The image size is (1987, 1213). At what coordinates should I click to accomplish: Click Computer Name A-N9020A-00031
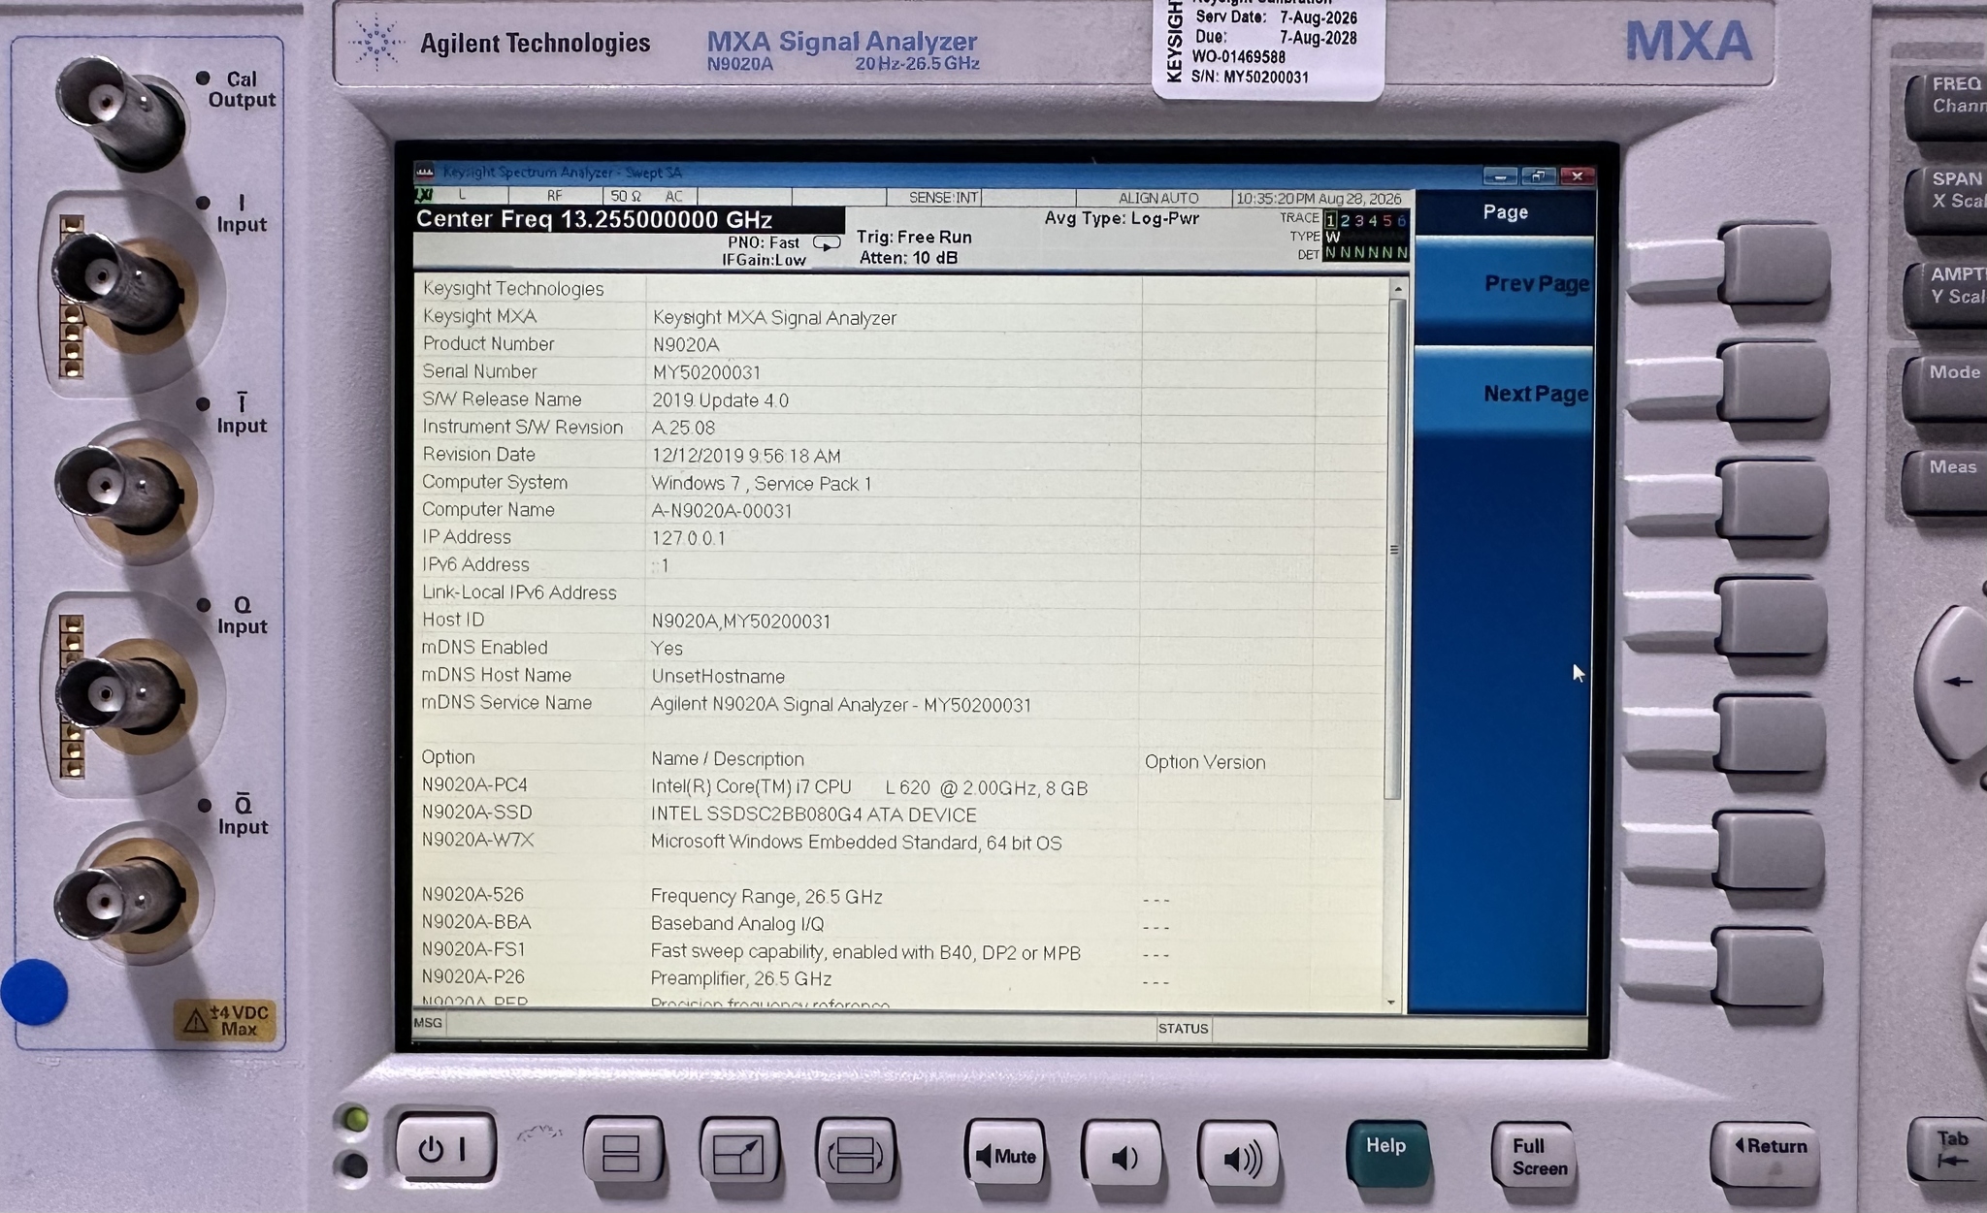pos(721,511)
